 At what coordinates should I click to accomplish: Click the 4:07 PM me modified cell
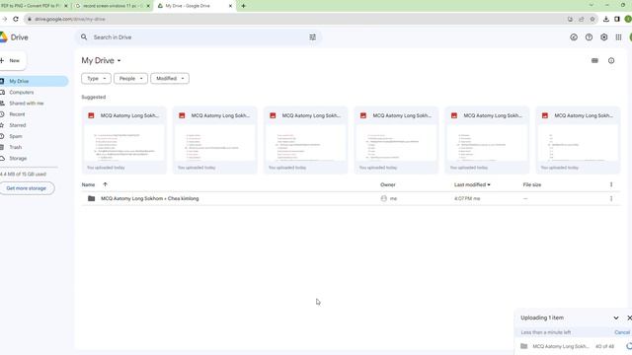tap(467, 198)
